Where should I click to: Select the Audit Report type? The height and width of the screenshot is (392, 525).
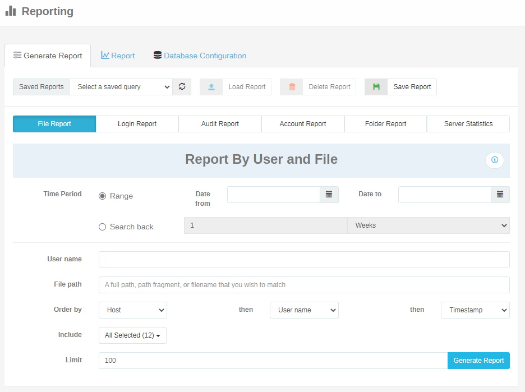(x=220, y=124)
